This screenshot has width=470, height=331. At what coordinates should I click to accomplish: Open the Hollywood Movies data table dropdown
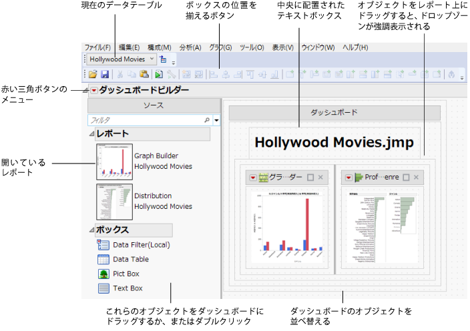click(152, 59)
